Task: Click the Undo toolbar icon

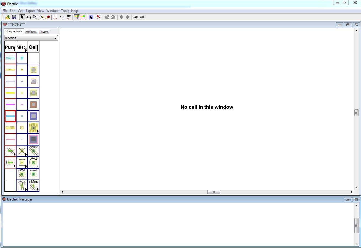Action: [107, 17]
